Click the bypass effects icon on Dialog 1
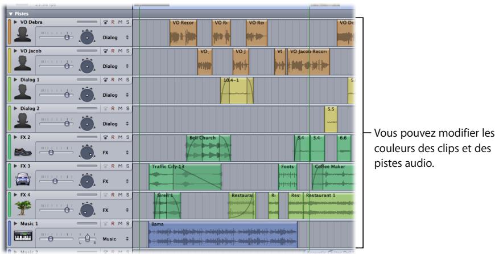 point(105,80)
